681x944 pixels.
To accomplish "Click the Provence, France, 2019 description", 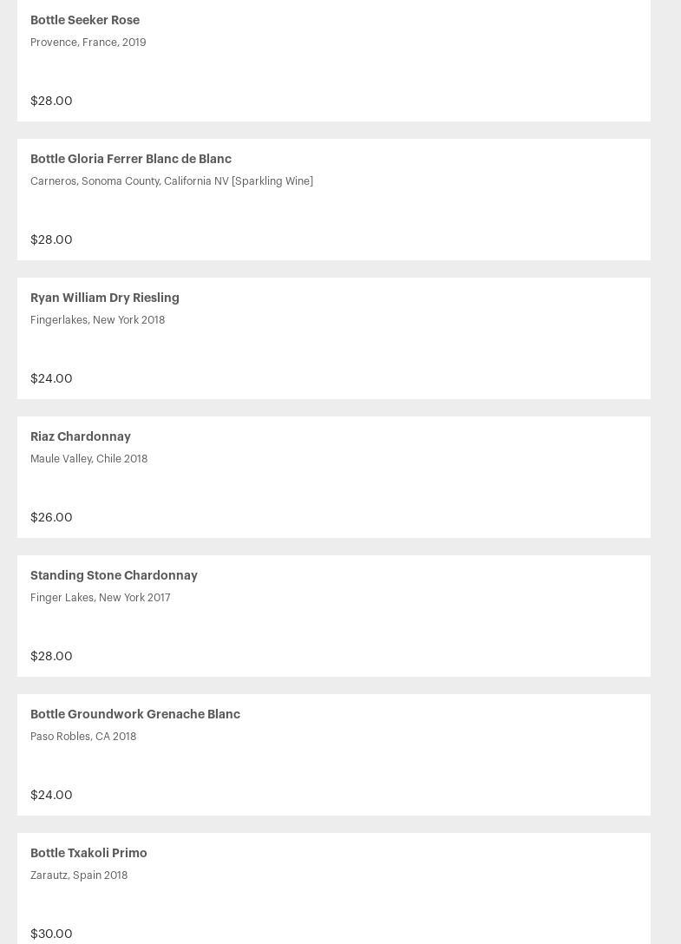I will click(88, 43).
